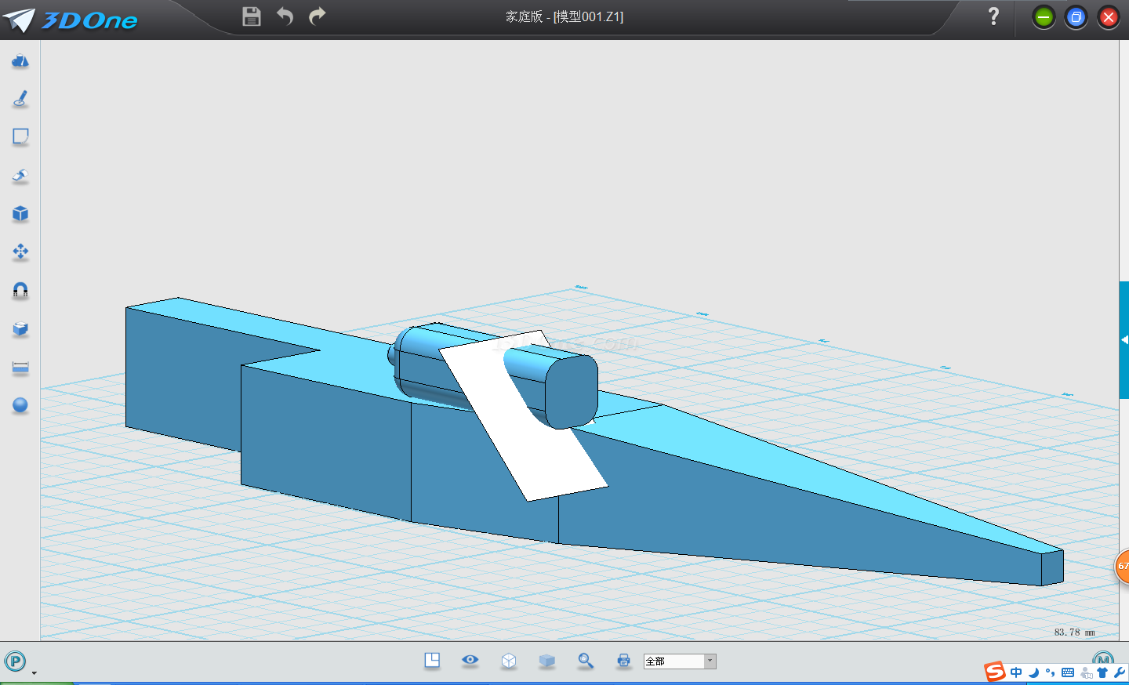Toggle the eye visibility icon
Image resolution: width=1129 pixels, height=685 pixels.
coord(470,660)
